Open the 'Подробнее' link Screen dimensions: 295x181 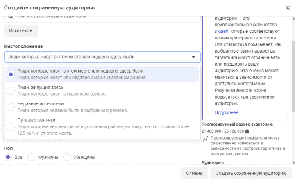click(226, 112)
